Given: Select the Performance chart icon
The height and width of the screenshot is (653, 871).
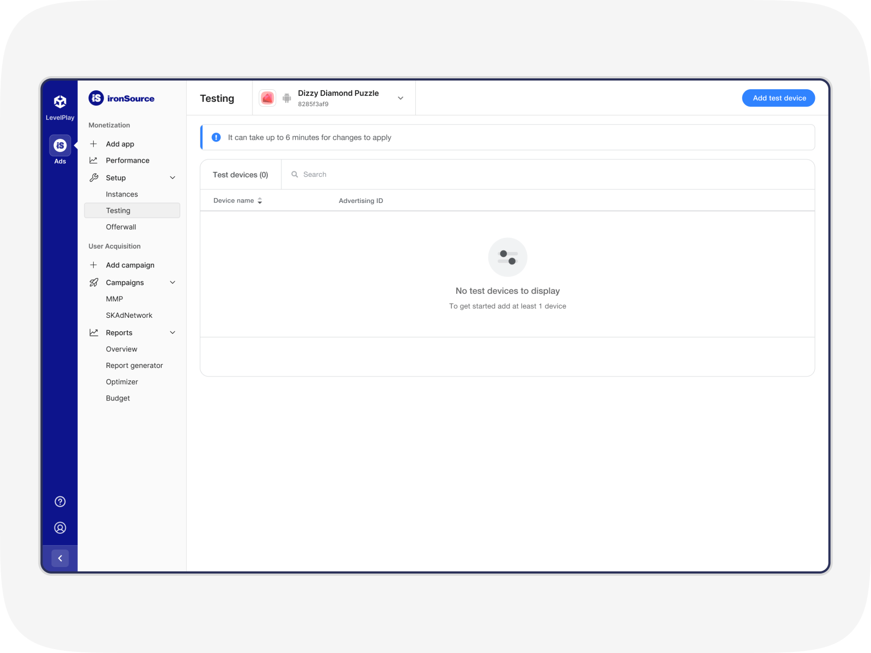Looking at the screenshot, I should click(94, 160).
